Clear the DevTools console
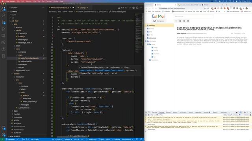 [149, 115]
